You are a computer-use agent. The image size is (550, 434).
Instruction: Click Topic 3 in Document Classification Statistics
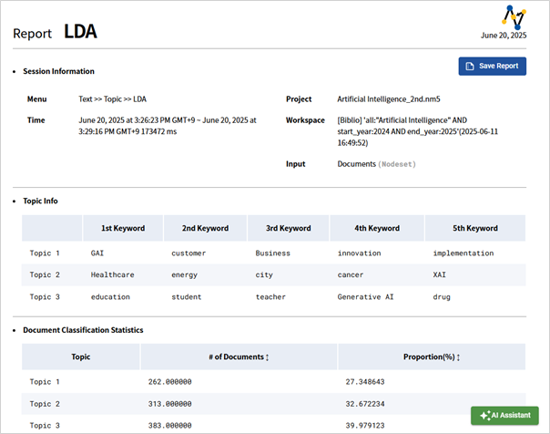(x=45, y=426)
